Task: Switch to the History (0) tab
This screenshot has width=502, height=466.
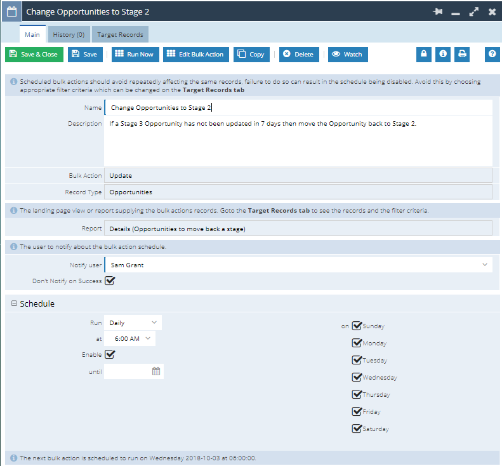Action: pos(69,34)
